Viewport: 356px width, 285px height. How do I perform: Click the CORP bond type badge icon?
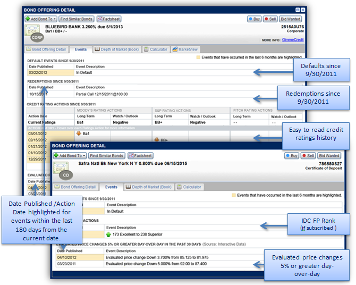pos(36,38)
